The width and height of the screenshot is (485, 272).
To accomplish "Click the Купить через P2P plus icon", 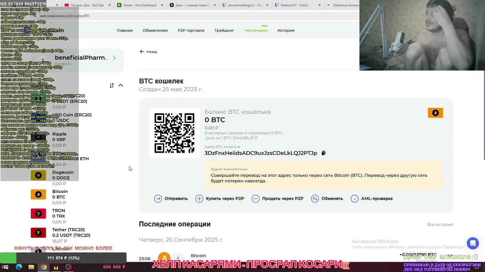I will (199, 199).
